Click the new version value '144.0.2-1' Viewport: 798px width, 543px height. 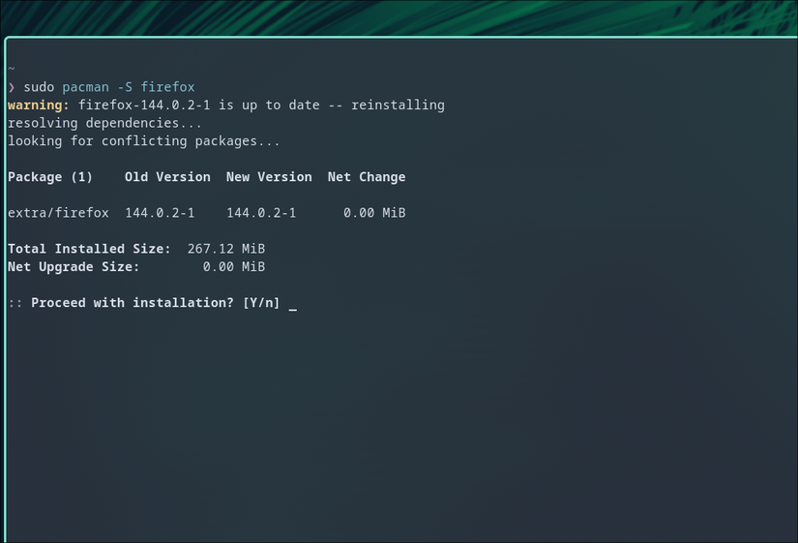pos(261,213)
